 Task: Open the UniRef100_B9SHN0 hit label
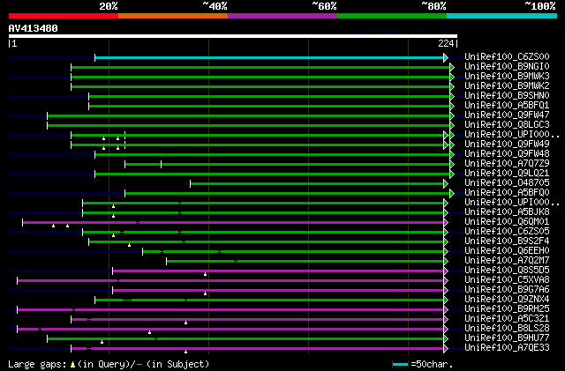tap(507, 95)
